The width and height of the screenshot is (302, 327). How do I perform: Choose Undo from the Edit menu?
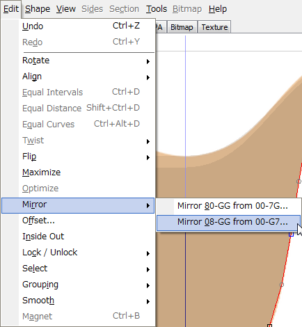click(x=78, y=26)
